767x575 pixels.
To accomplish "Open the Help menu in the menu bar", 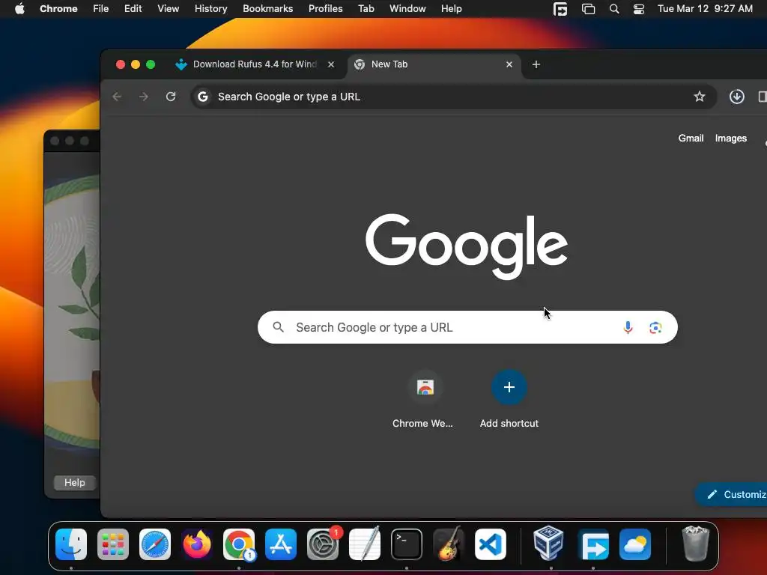I will tap(451, 9).
